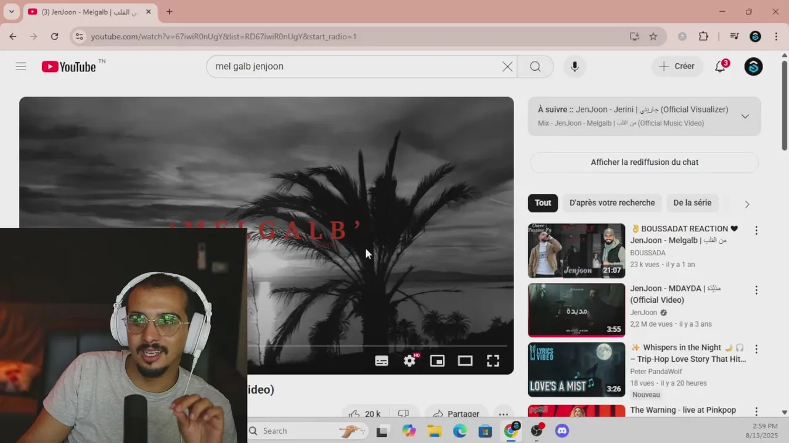Viewport: 789px width, 443px height.
Task: Bookmark this page with the star
Action: tap(653, 36)
